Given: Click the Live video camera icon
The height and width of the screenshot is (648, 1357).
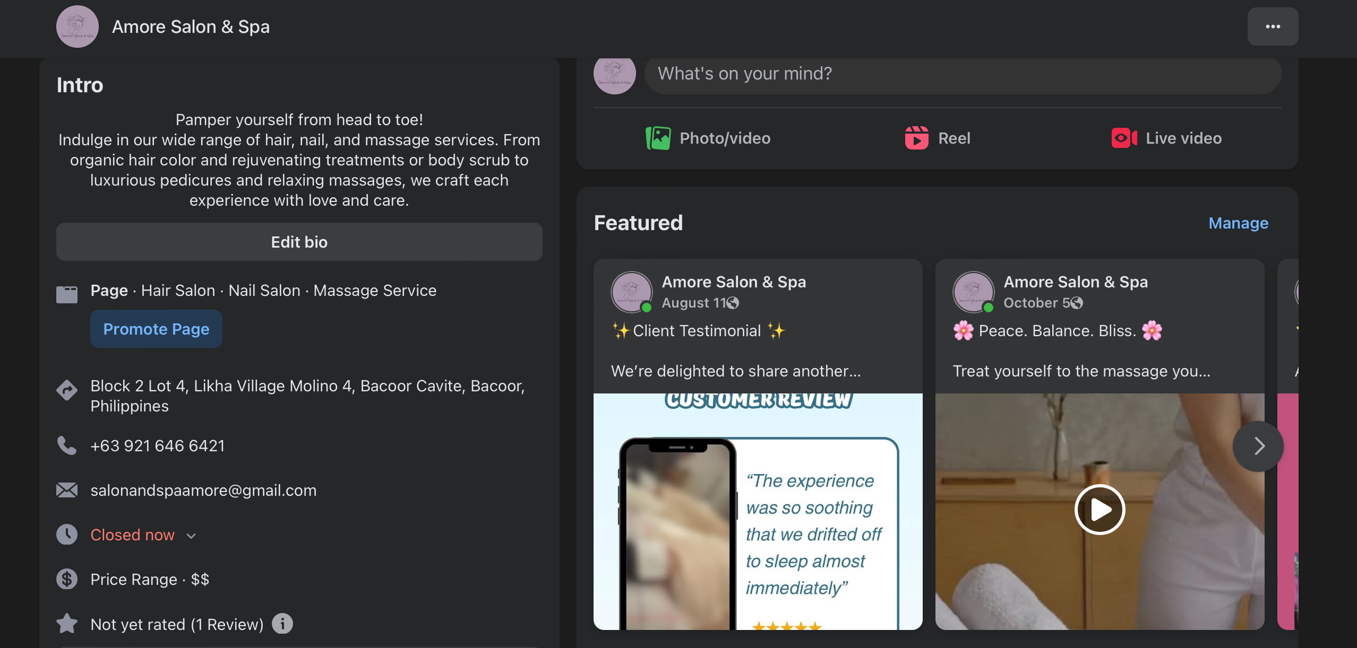Looking at the screenshot, I should [x=1124, y=138].
